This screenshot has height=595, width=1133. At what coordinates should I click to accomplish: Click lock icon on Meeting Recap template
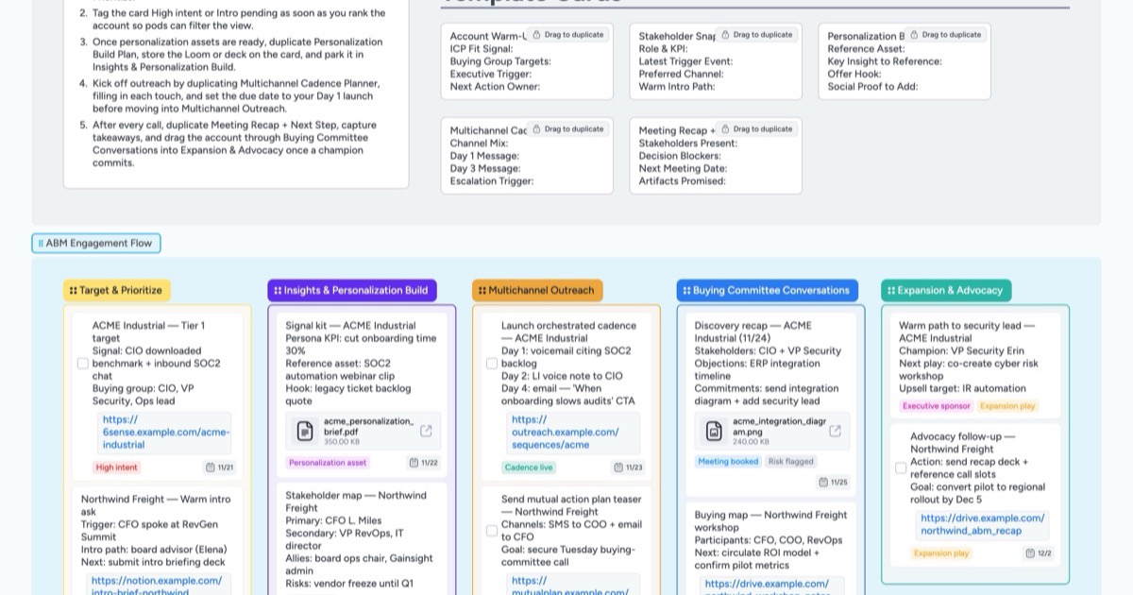[725, 129]
